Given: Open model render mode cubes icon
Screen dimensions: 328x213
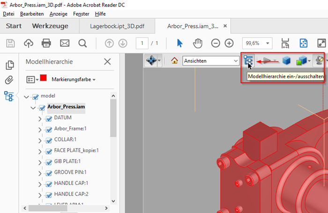Looking at the screenshot, I should 301,61.
